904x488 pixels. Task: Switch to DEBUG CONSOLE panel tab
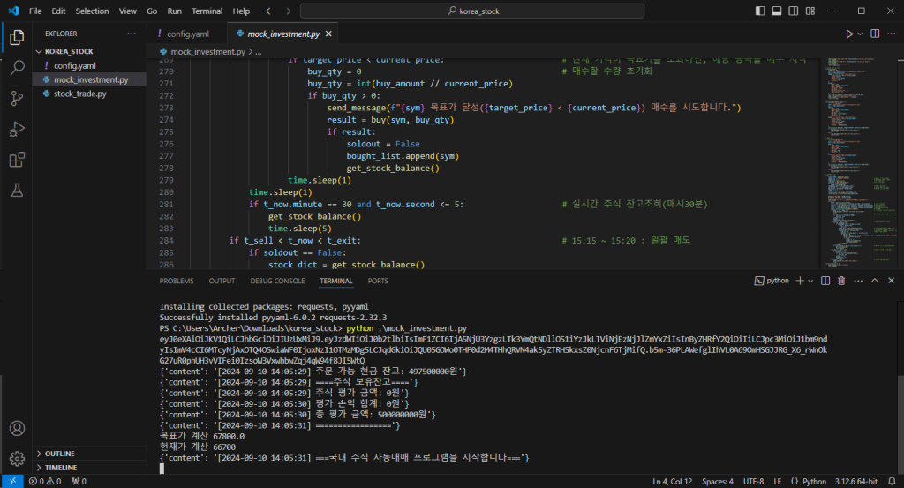(277, 281)
